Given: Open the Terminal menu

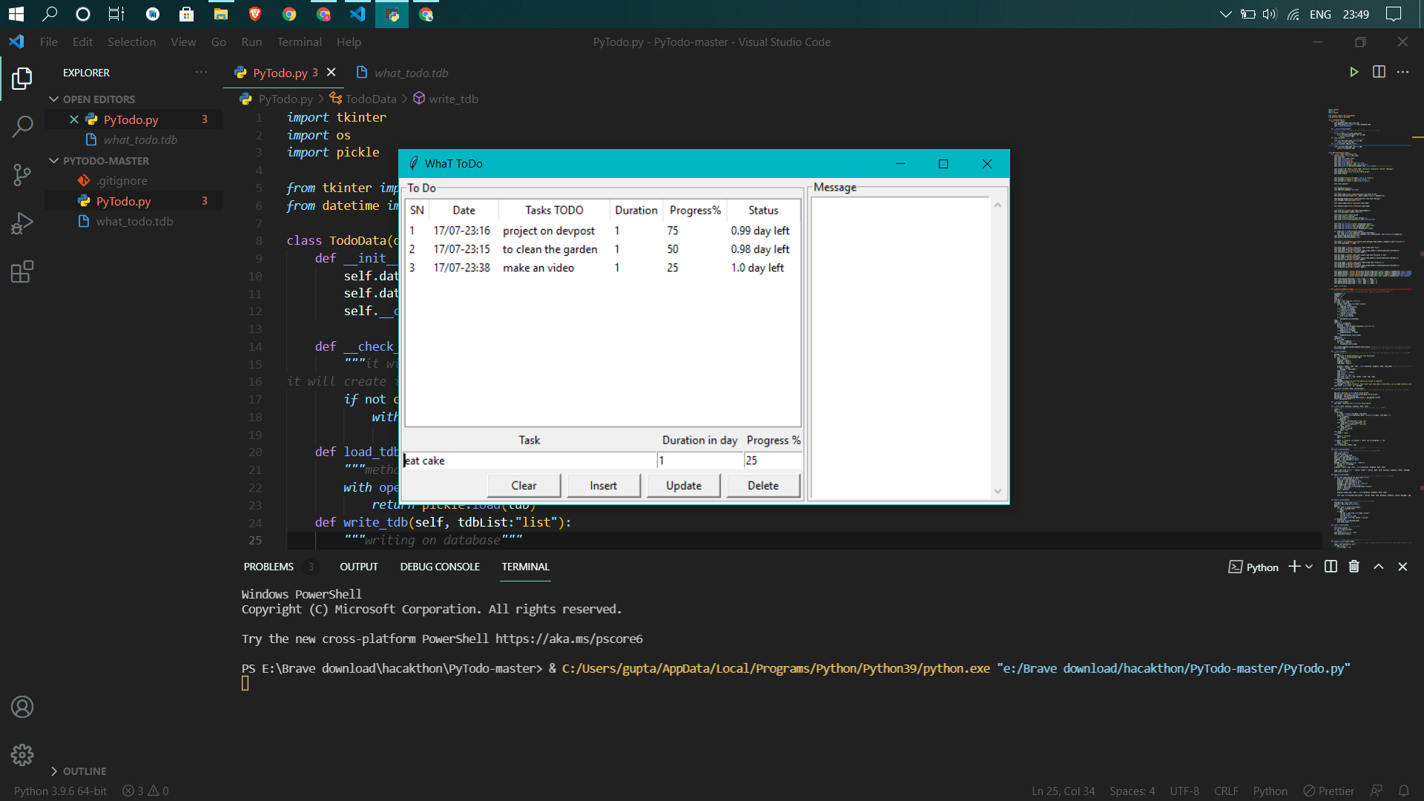Looking at the screenshot, I should tap(299, 42).
